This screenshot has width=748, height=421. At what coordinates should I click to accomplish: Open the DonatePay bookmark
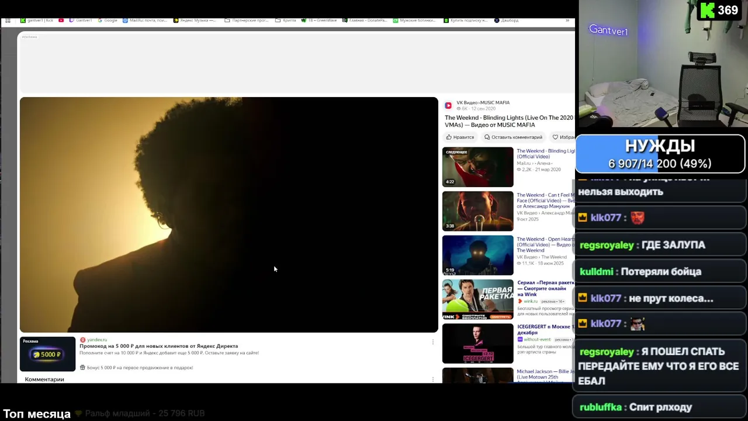365,20
